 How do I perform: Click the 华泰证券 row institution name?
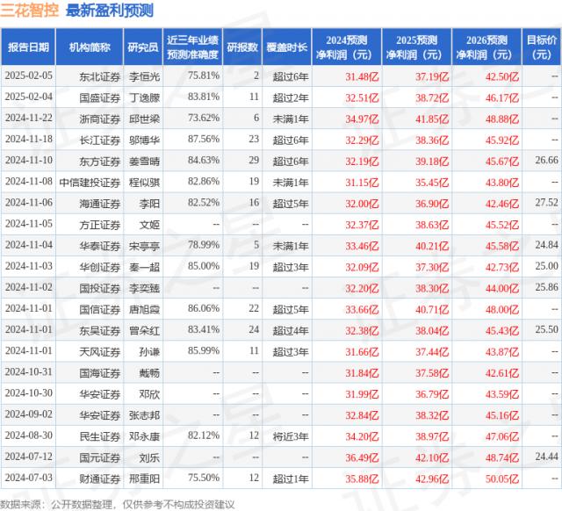coord(97,244)
